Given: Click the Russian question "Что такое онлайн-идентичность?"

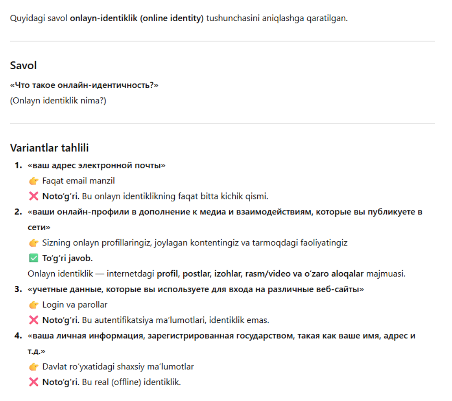Looking at the screenshot, I should click(x=84, y=85).
